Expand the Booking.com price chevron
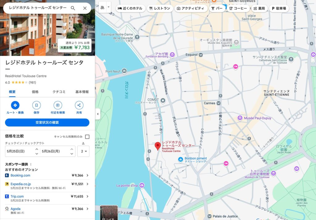Viewport: 316px width, 220px height. coord(87,175)
